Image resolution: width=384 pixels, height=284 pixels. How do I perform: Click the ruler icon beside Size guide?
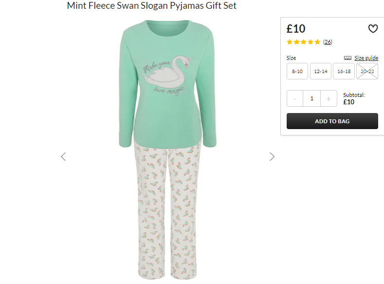pos(347,58)
